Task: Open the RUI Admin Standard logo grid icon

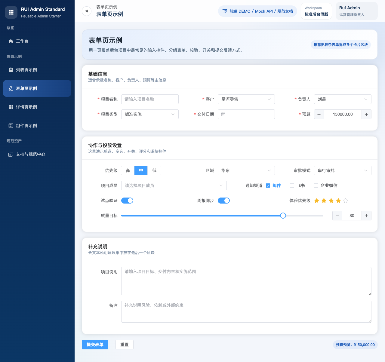Action: pyautogui.click(x=11, y=12)
